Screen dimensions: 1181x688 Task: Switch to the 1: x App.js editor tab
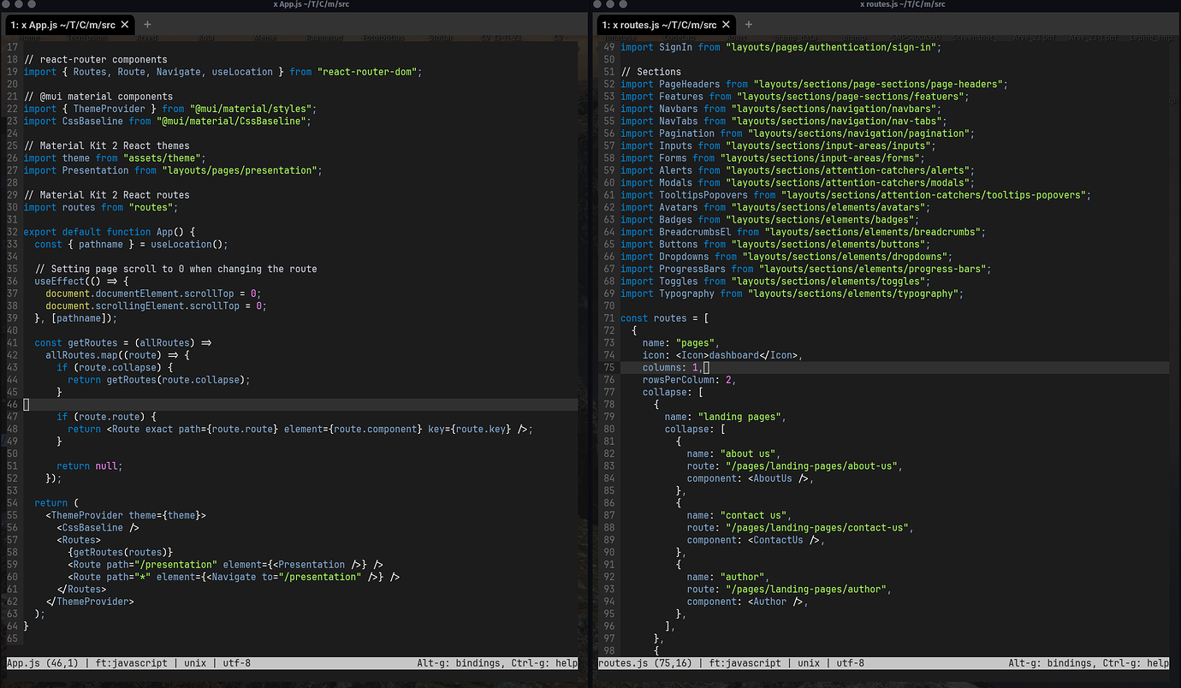pos(60,25)
